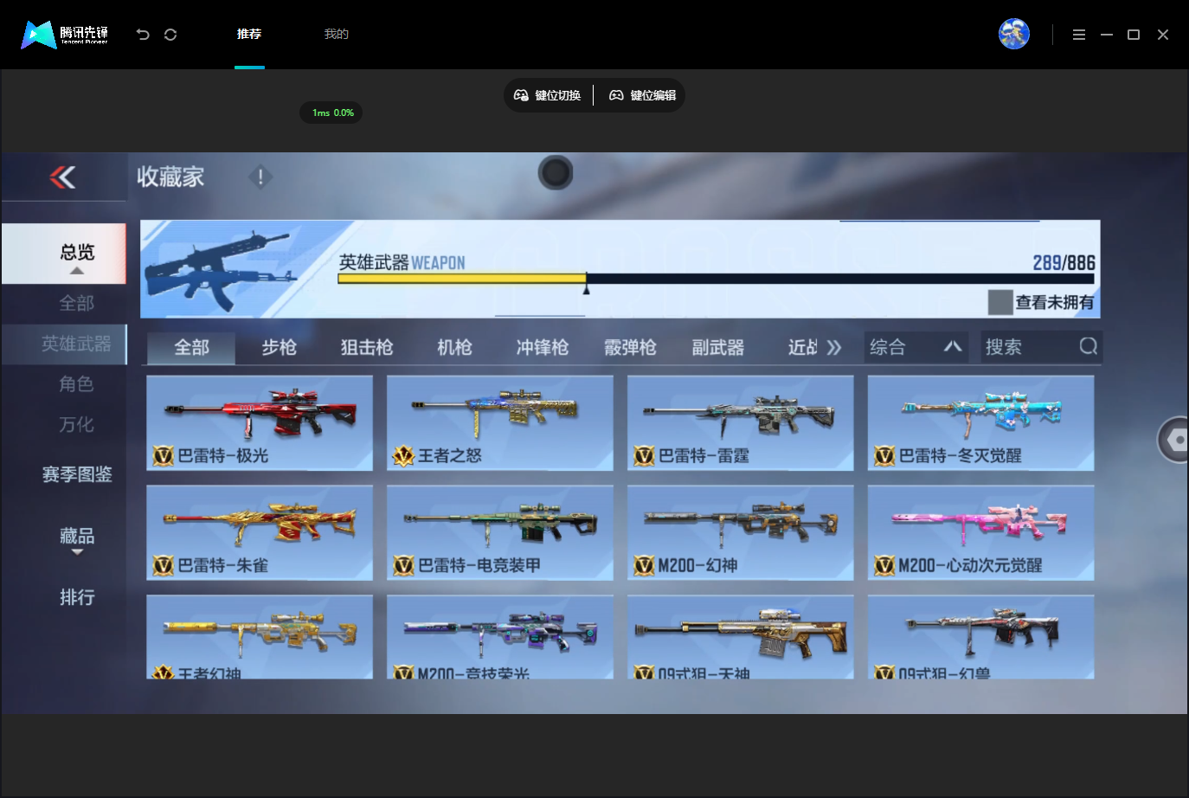Open the 王者幻神 weapon card
The height and width of the screenshot is (798, 1189).
(260, 636)
